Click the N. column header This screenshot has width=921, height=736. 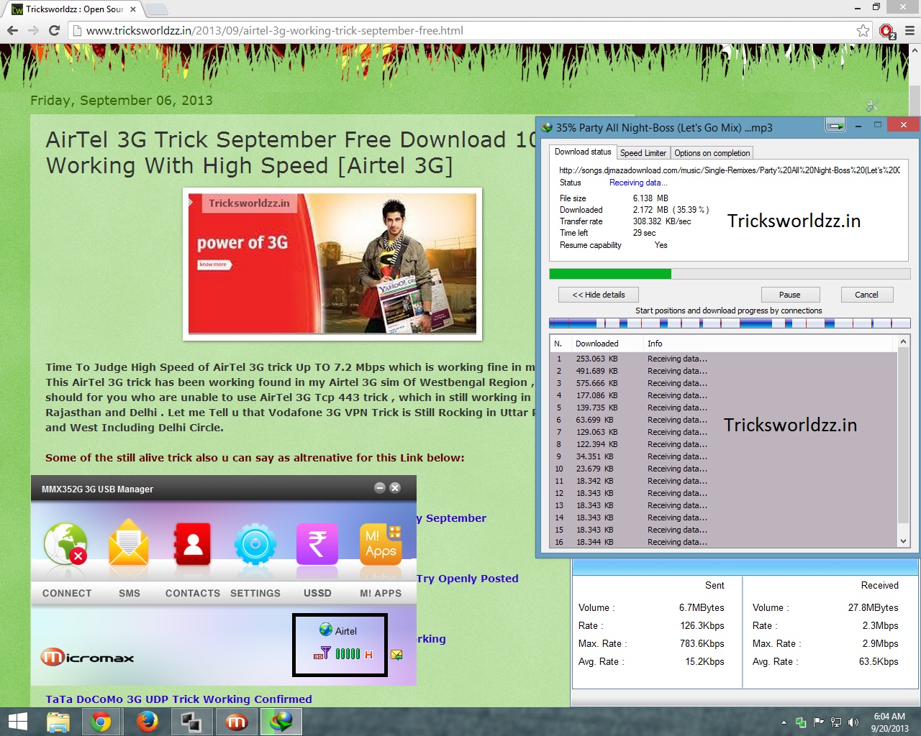click(x=559, y=344)
